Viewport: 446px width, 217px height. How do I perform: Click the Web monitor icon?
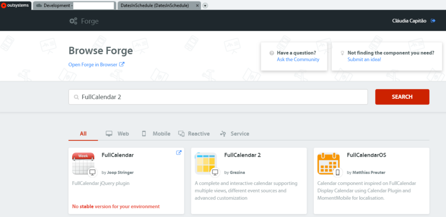click(109, 134)
